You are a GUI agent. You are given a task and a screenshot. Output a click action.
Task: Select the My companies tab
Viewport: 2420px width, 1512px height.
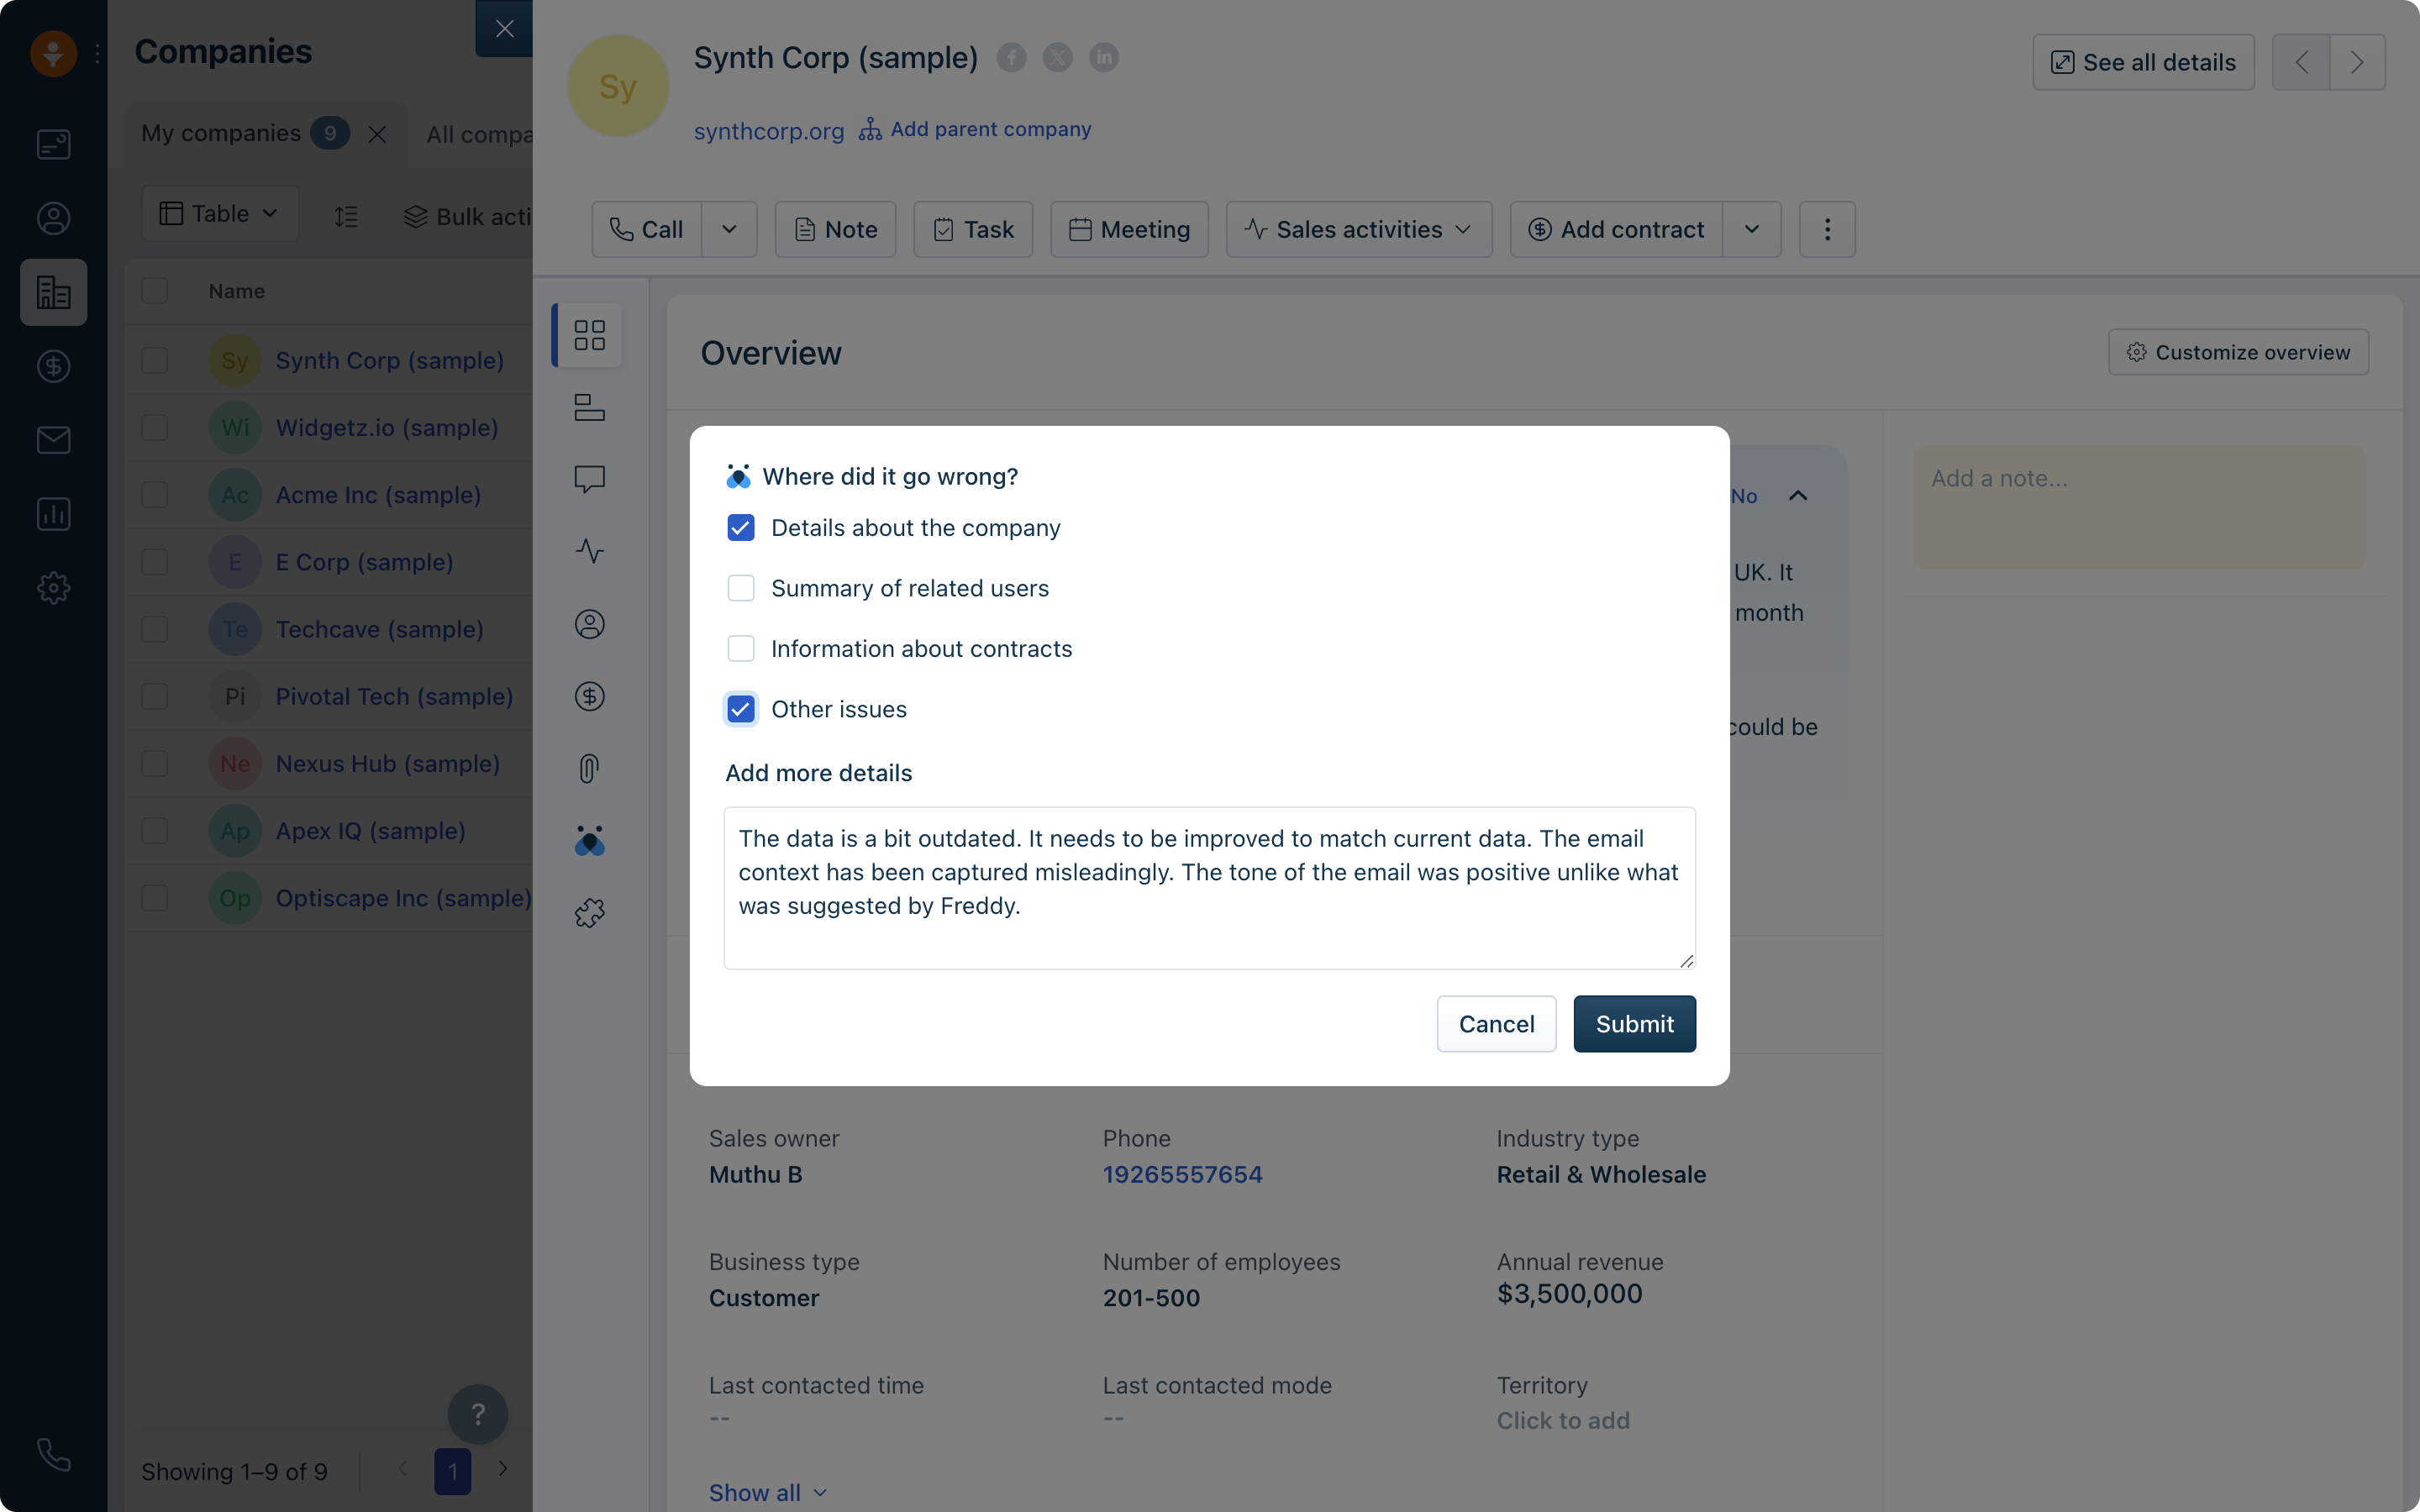point(221,133)
